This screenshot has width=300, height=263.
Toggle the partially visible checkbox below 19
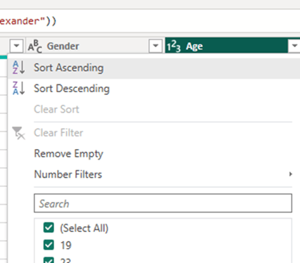coord(48,260)
